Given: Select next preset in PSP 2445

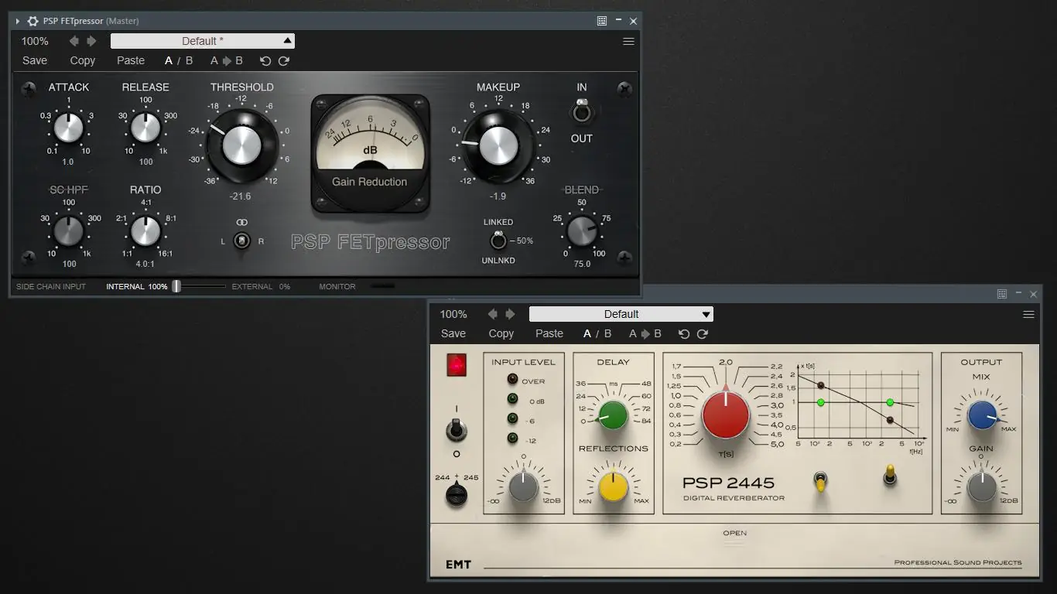Looking at the screenshot, I should pos(510,314).
